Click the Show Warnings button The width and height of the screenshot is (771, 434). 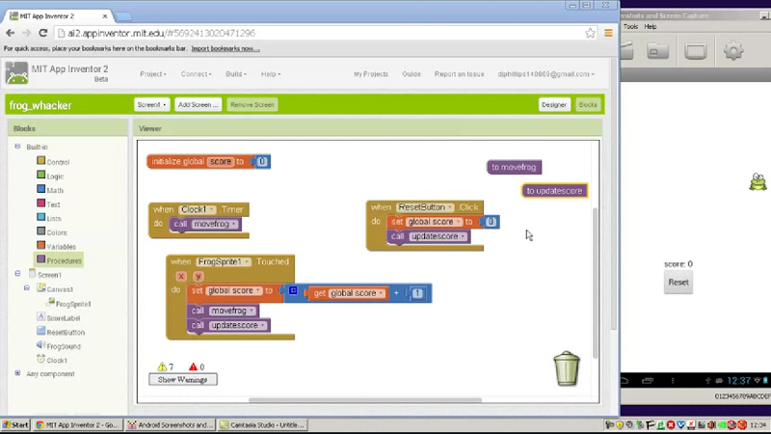(183, 379)
